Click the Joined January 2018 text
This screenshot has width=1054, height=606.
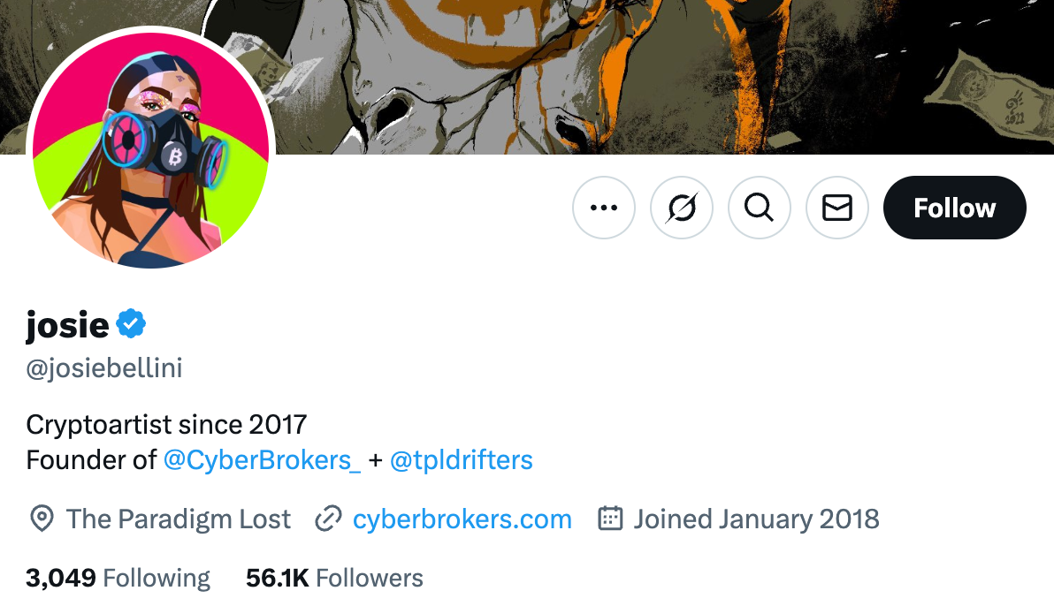pos(756,519)
